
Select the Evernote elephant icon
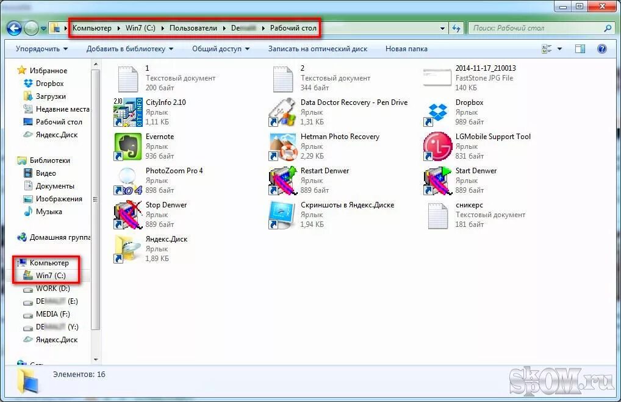127,146
